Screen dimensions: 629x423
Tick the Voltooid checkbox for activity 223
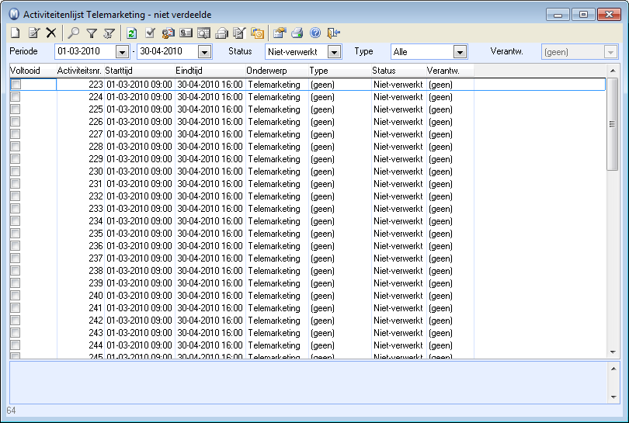16,84
